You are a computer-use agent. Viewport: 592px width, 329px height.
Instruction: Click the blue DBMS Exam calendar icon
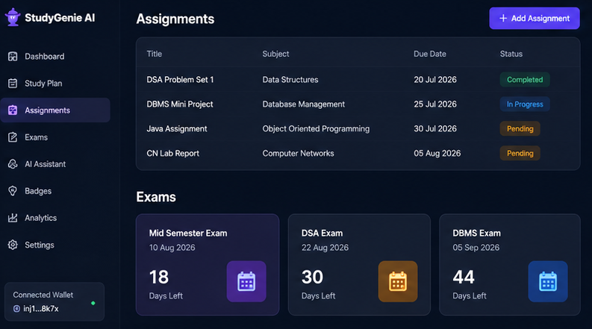coord(548,281)
